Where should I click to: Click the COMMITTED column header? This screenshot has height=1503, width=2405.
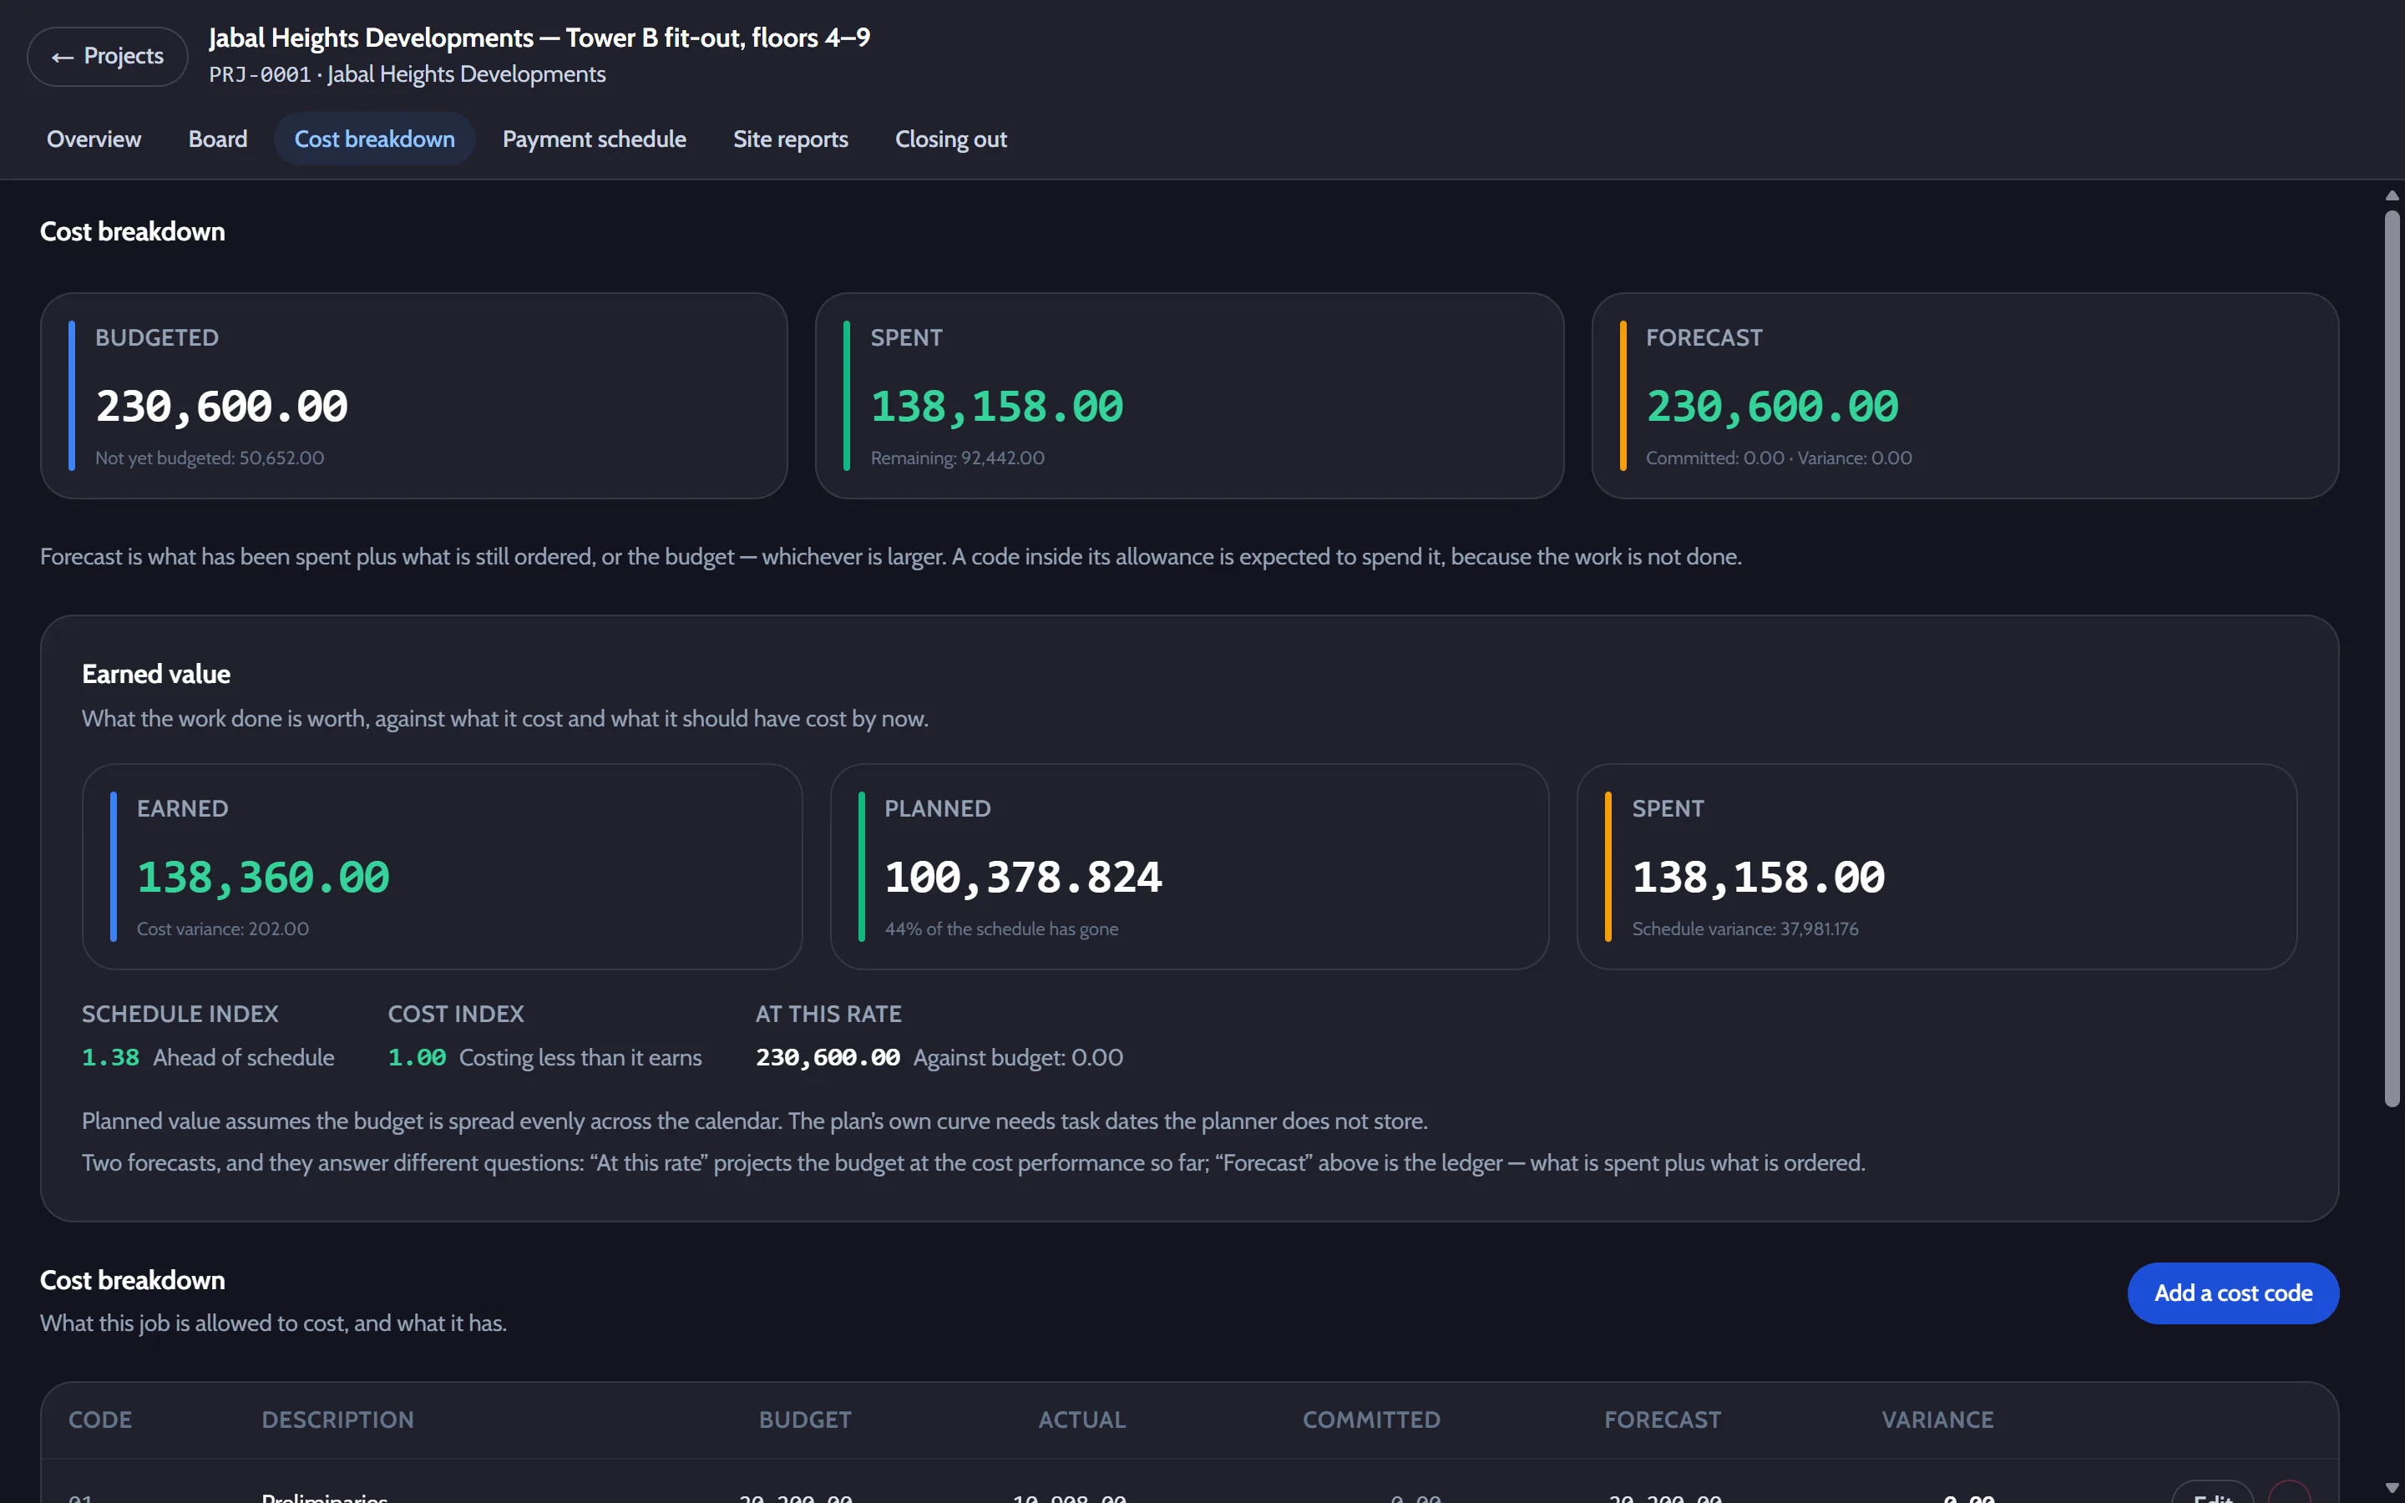pyautogui.click(x=1371, y=1419)
